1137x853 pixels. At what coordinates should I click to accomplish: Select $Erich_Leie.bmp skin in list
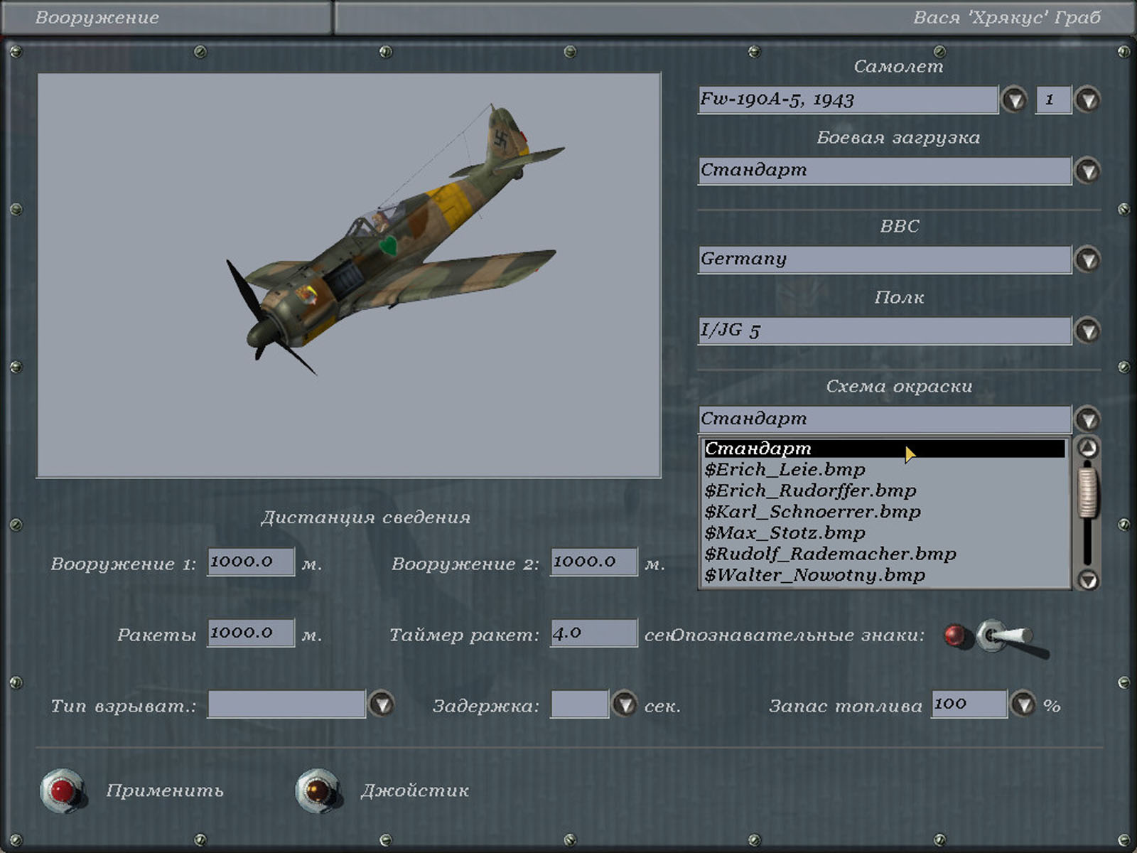(x=785, y=470)
